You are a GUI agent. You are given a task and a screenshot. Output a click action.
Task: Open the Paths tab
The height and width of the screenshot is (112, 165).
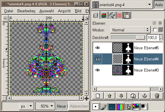tap(112, 16)
